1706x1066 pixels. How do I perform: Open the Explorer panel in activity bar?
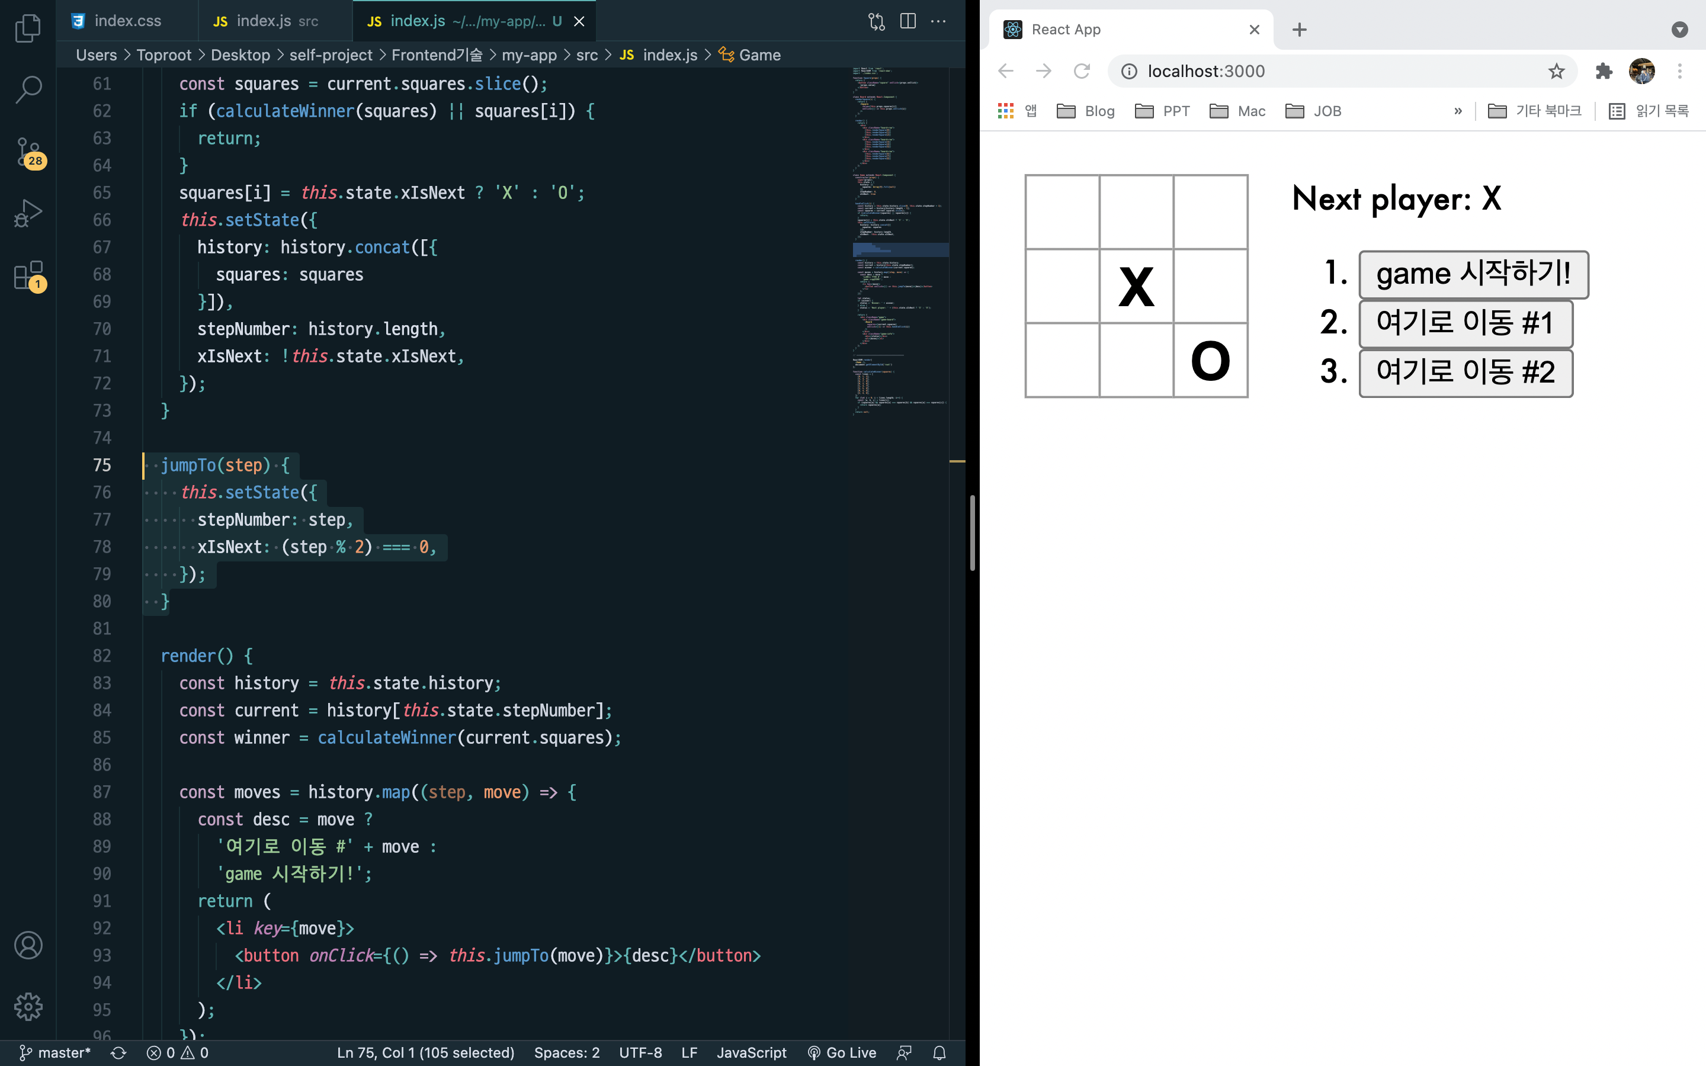(28, 28)
